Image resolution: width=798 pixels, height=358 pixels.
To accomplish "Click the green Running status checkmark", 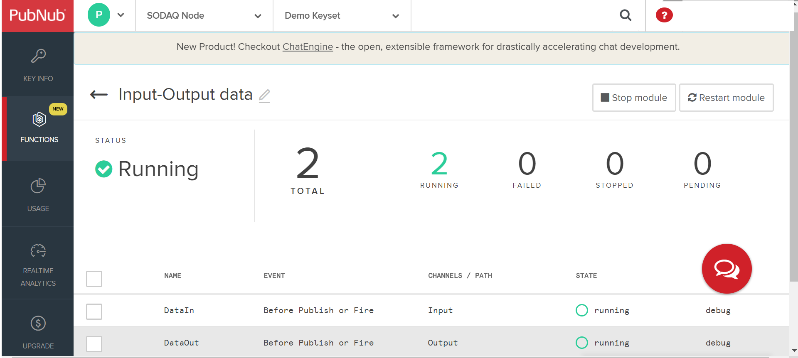I will [103, 169].
